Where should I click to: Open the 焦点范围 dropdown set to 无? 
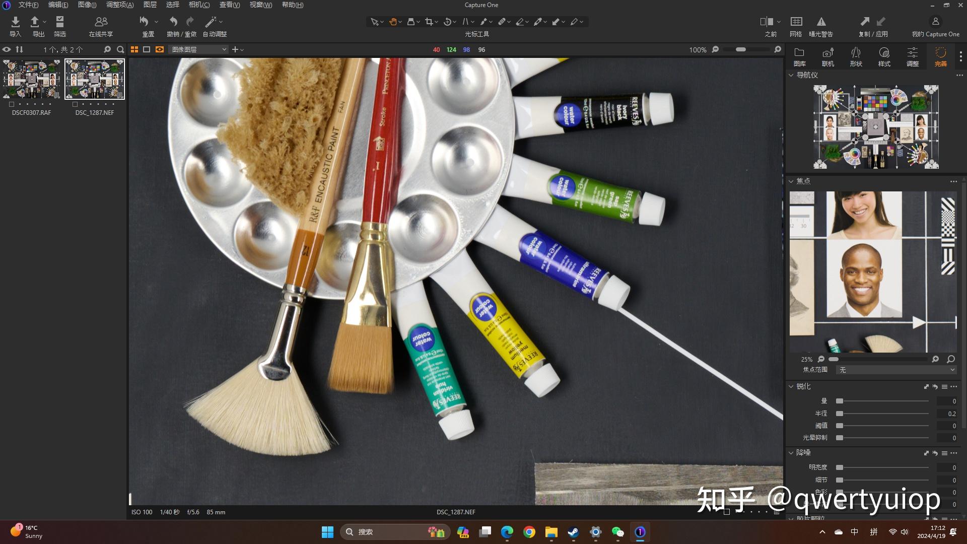(895, 370)
